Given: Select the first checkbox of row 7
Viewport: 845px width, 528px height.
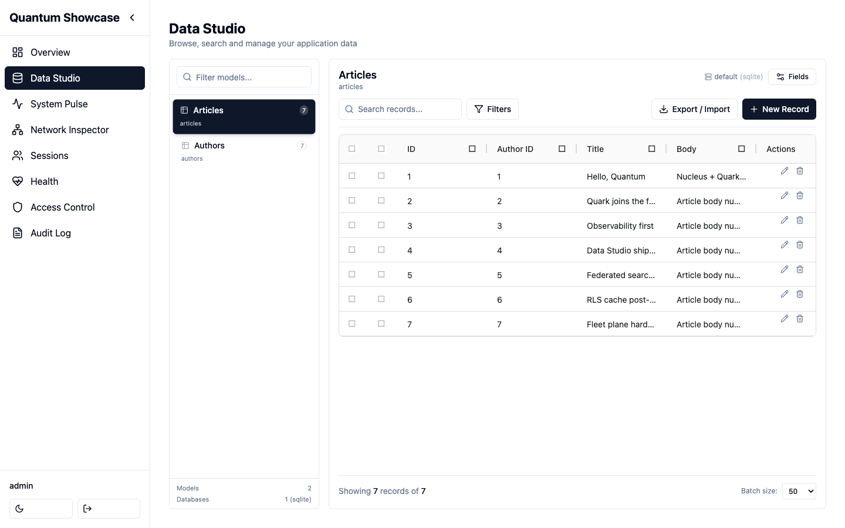Looking at the screenshot, I should [x=352, y=324].
